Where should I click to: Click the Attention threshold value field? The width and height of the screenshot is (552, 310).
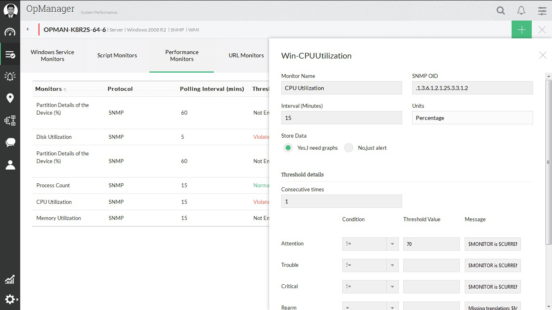click(x=432, y=244)
